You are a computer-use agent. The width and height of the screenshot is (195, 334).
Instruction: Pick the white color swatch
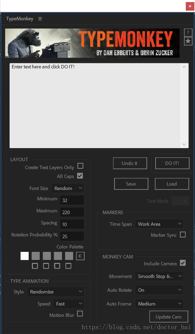pyautogui.click(x=25, y=256)
